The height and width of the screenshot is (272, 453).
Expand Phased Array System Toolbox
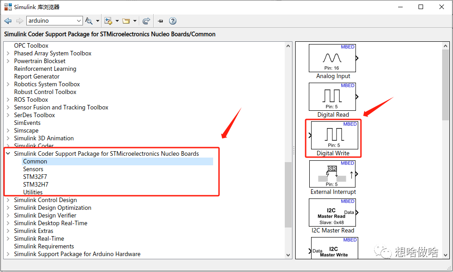[8, 53]
